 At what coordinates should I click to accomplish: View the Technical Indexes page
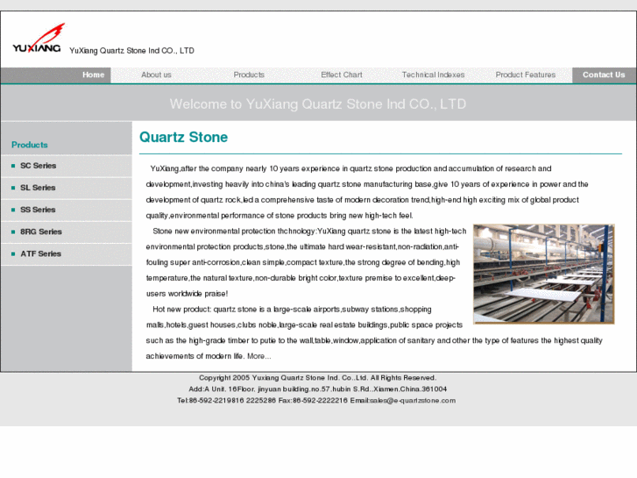(433, 75)
